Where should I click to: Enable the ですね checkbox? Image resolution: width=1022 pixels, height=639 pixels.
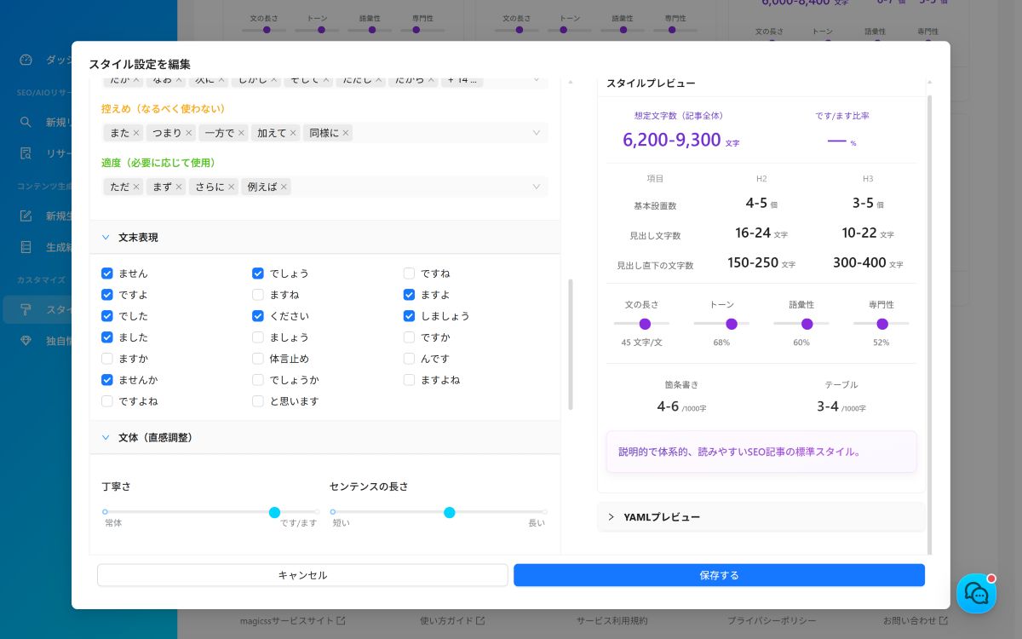tap(409, 273)
